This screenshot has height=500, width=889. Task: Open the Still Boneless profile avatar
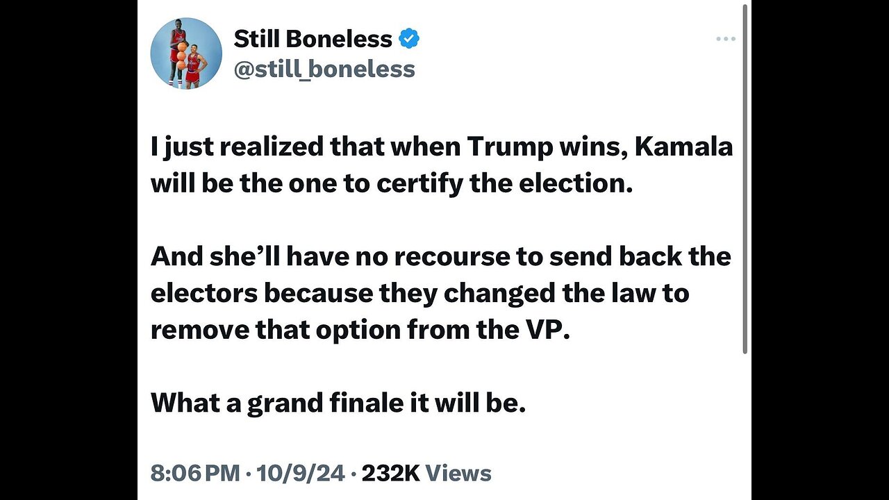point(186,53)
